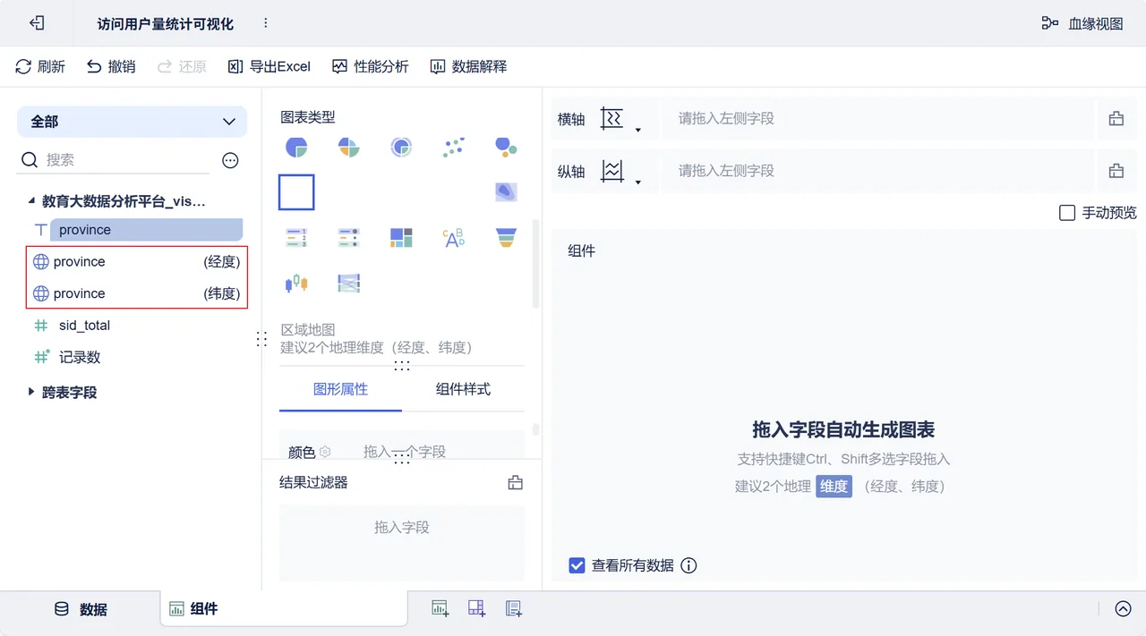Open the 横轴 axis type dropdown
This screenshot has height=636, width=1146.
pos(621,120)
